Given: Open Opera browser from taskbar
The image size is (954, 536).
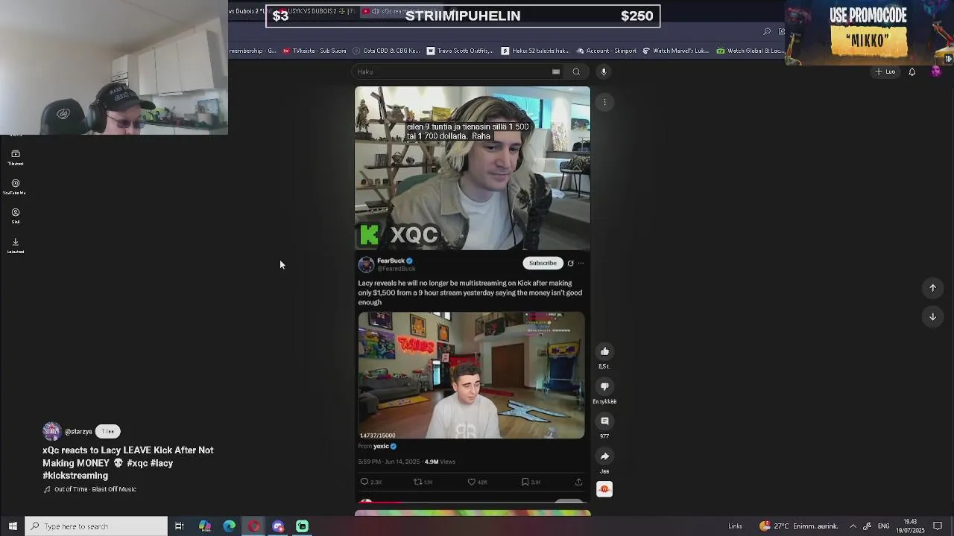Looking at the screenshot, I should coord(254,526).
